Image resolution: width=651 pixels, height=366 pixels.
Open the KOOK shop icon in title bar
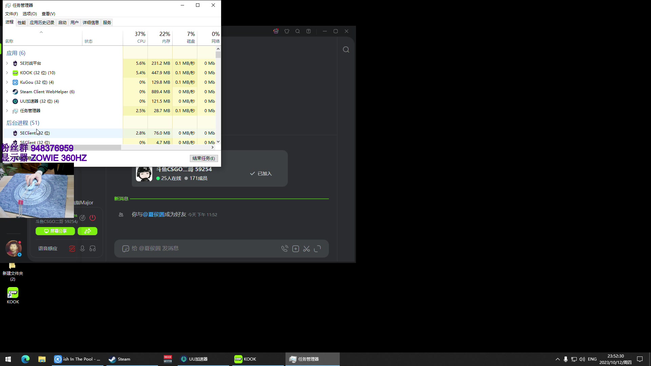pos(276,31)
